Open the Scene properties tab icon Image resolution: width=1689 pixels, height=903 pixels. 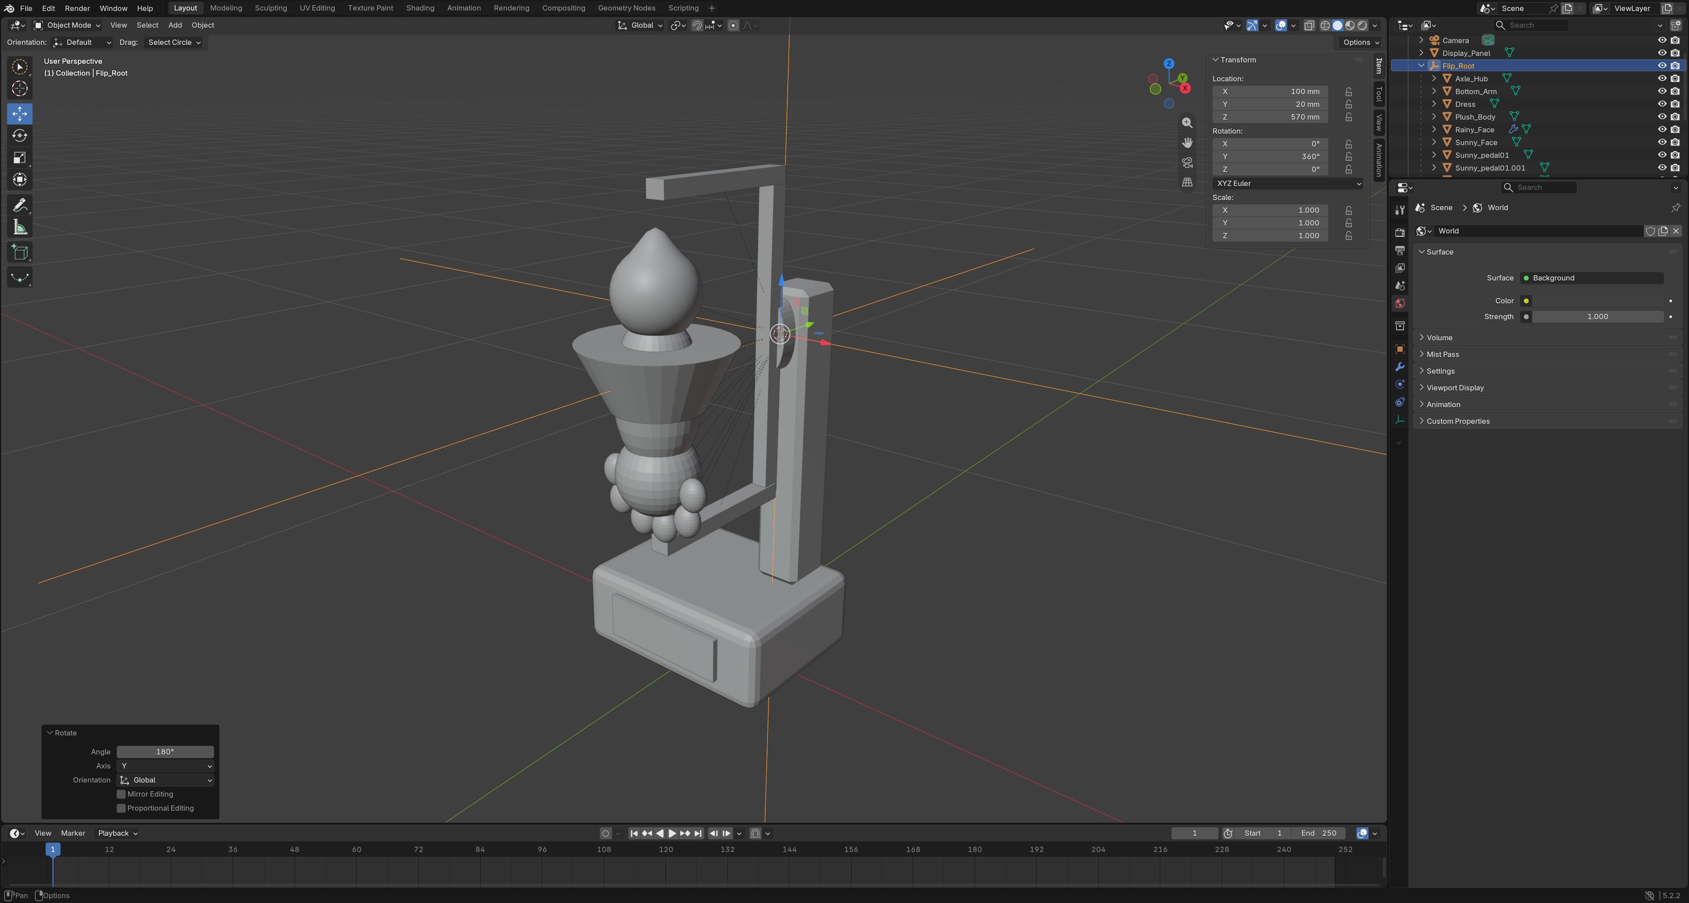(1399, 286)
